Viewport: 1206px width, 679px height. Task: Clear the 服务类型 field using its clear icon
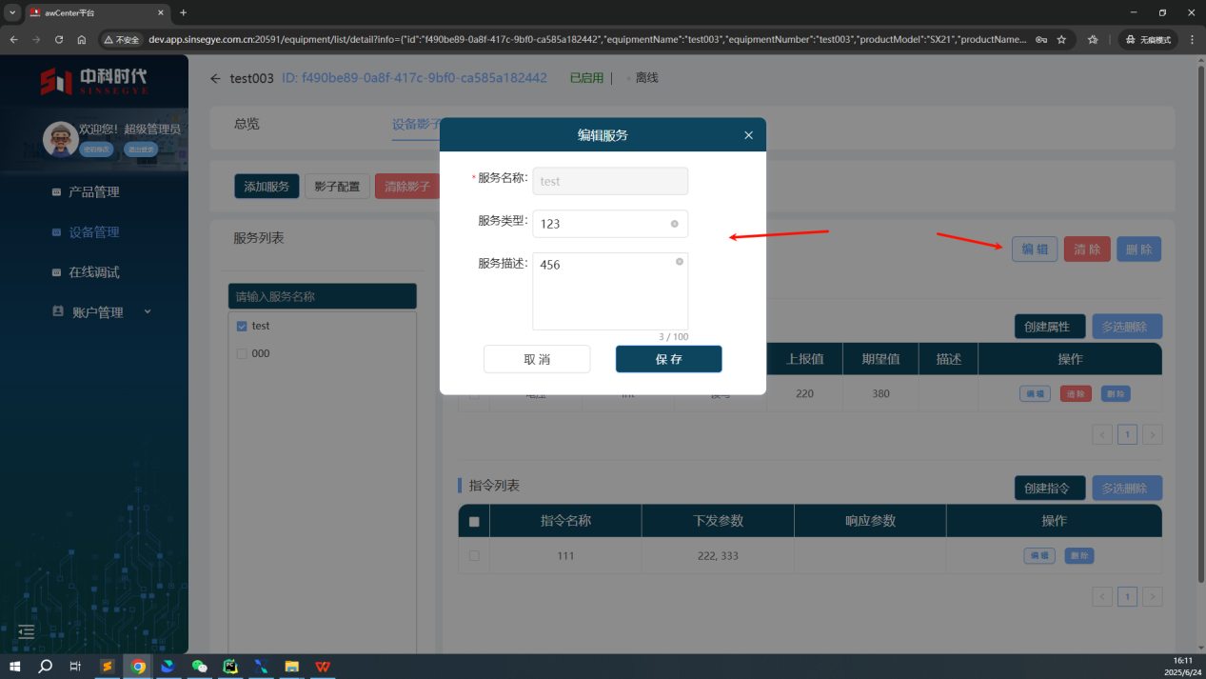click(674, 224)
